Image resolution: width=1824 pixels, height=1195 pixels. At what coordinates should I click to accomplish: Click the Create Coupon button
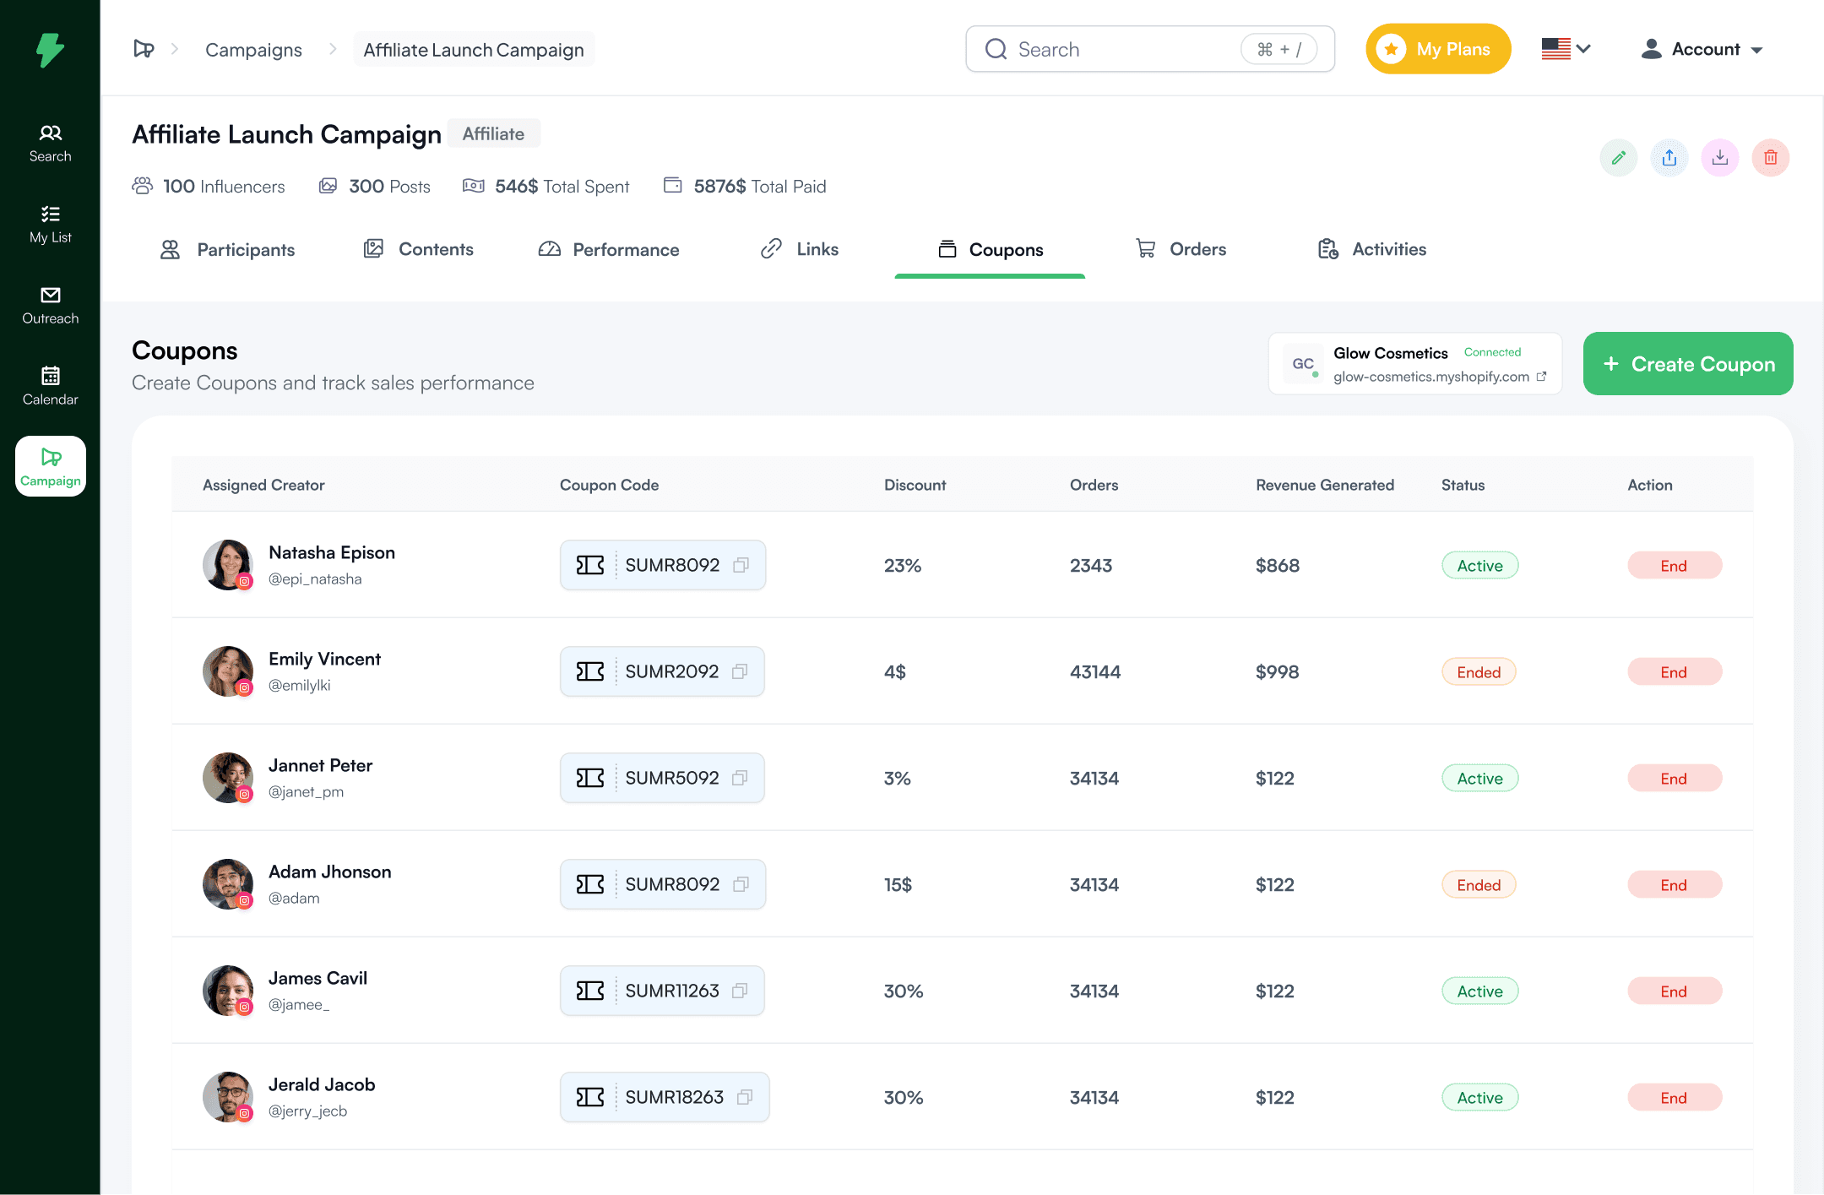point(1687,363)
